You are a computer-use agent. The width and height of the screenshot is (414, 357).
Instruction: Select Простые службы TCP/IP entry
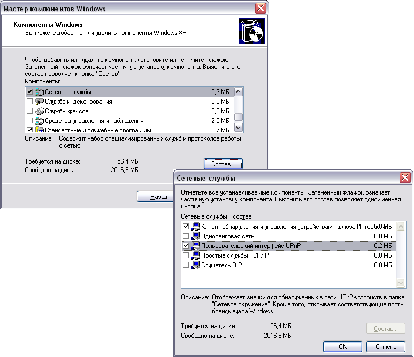tap(289, 255)
